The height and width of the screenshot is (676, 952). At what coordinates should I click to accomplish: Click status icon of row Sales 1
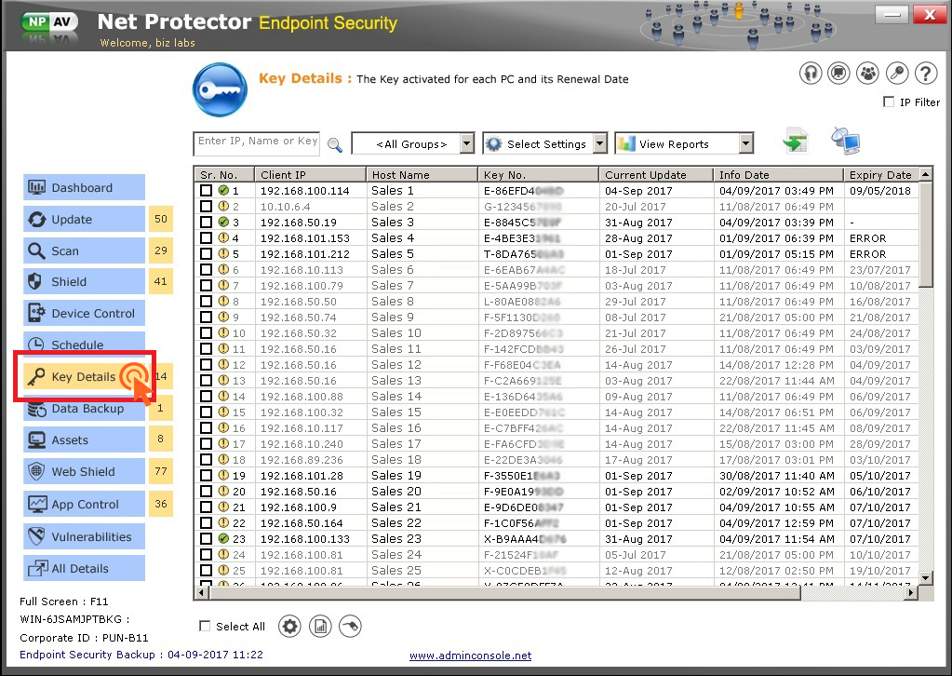click(x=223, y=191)
